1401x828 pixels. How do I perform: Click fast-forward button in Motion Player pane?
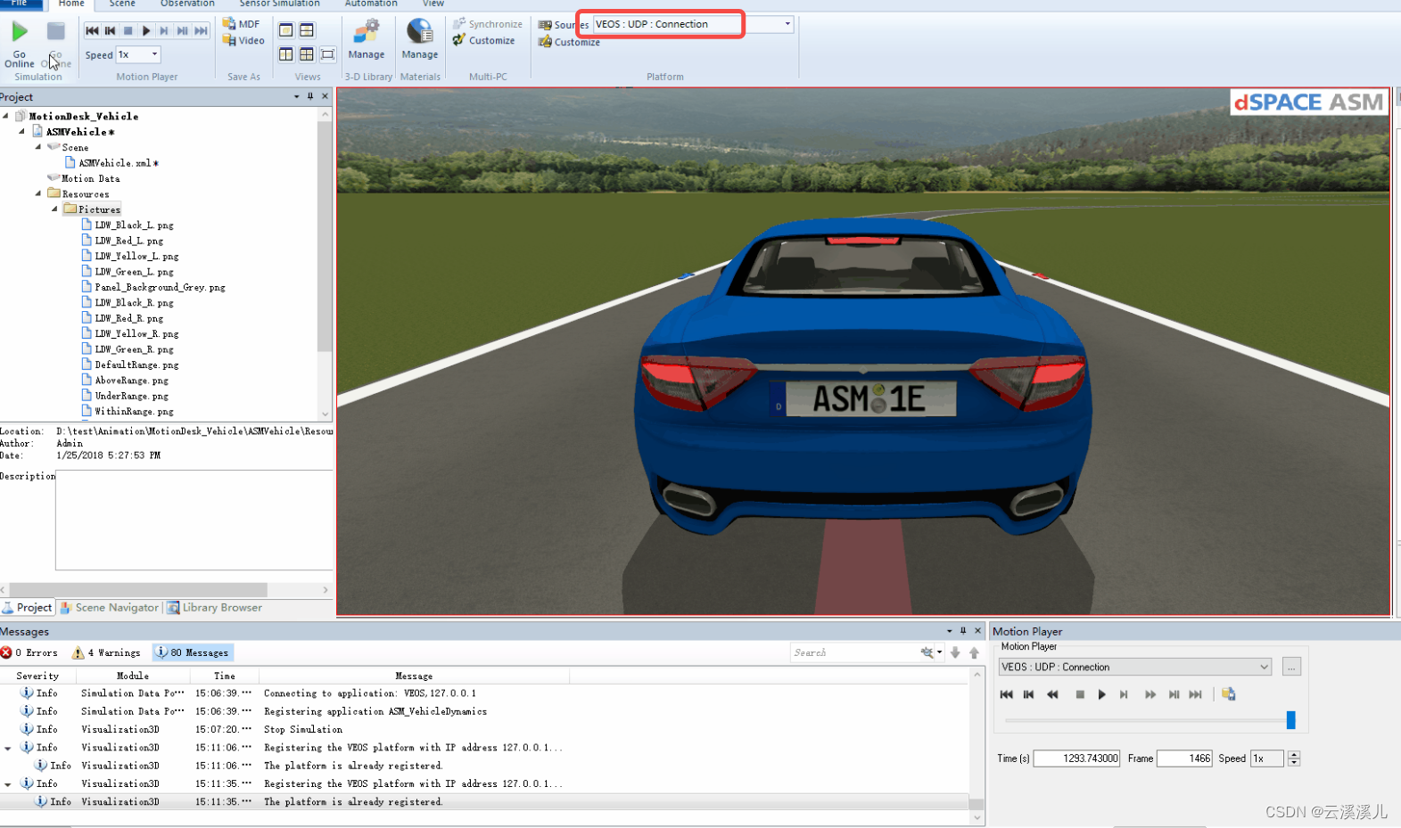pos(1150,694)
